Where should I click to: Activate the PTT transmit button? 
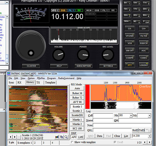pos(130,65)
